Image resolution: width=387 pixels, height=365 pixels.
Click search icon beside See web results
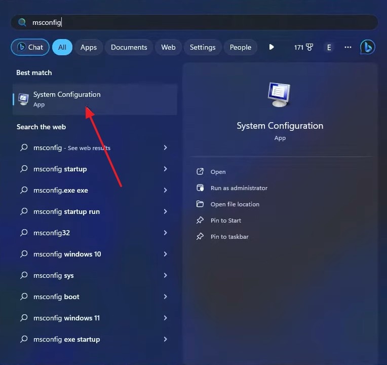click(x=24, y=148)
